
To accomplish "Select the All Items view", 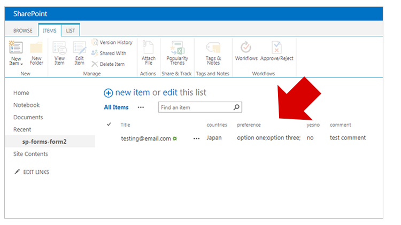I will (x=116, y=107).
